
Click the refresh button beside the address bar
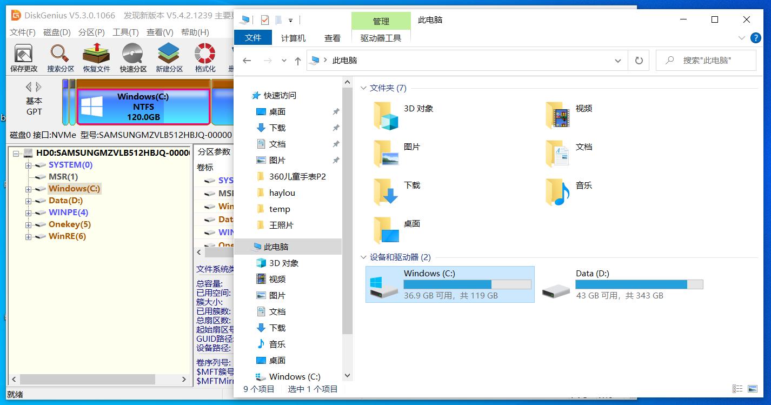point(638,60)
